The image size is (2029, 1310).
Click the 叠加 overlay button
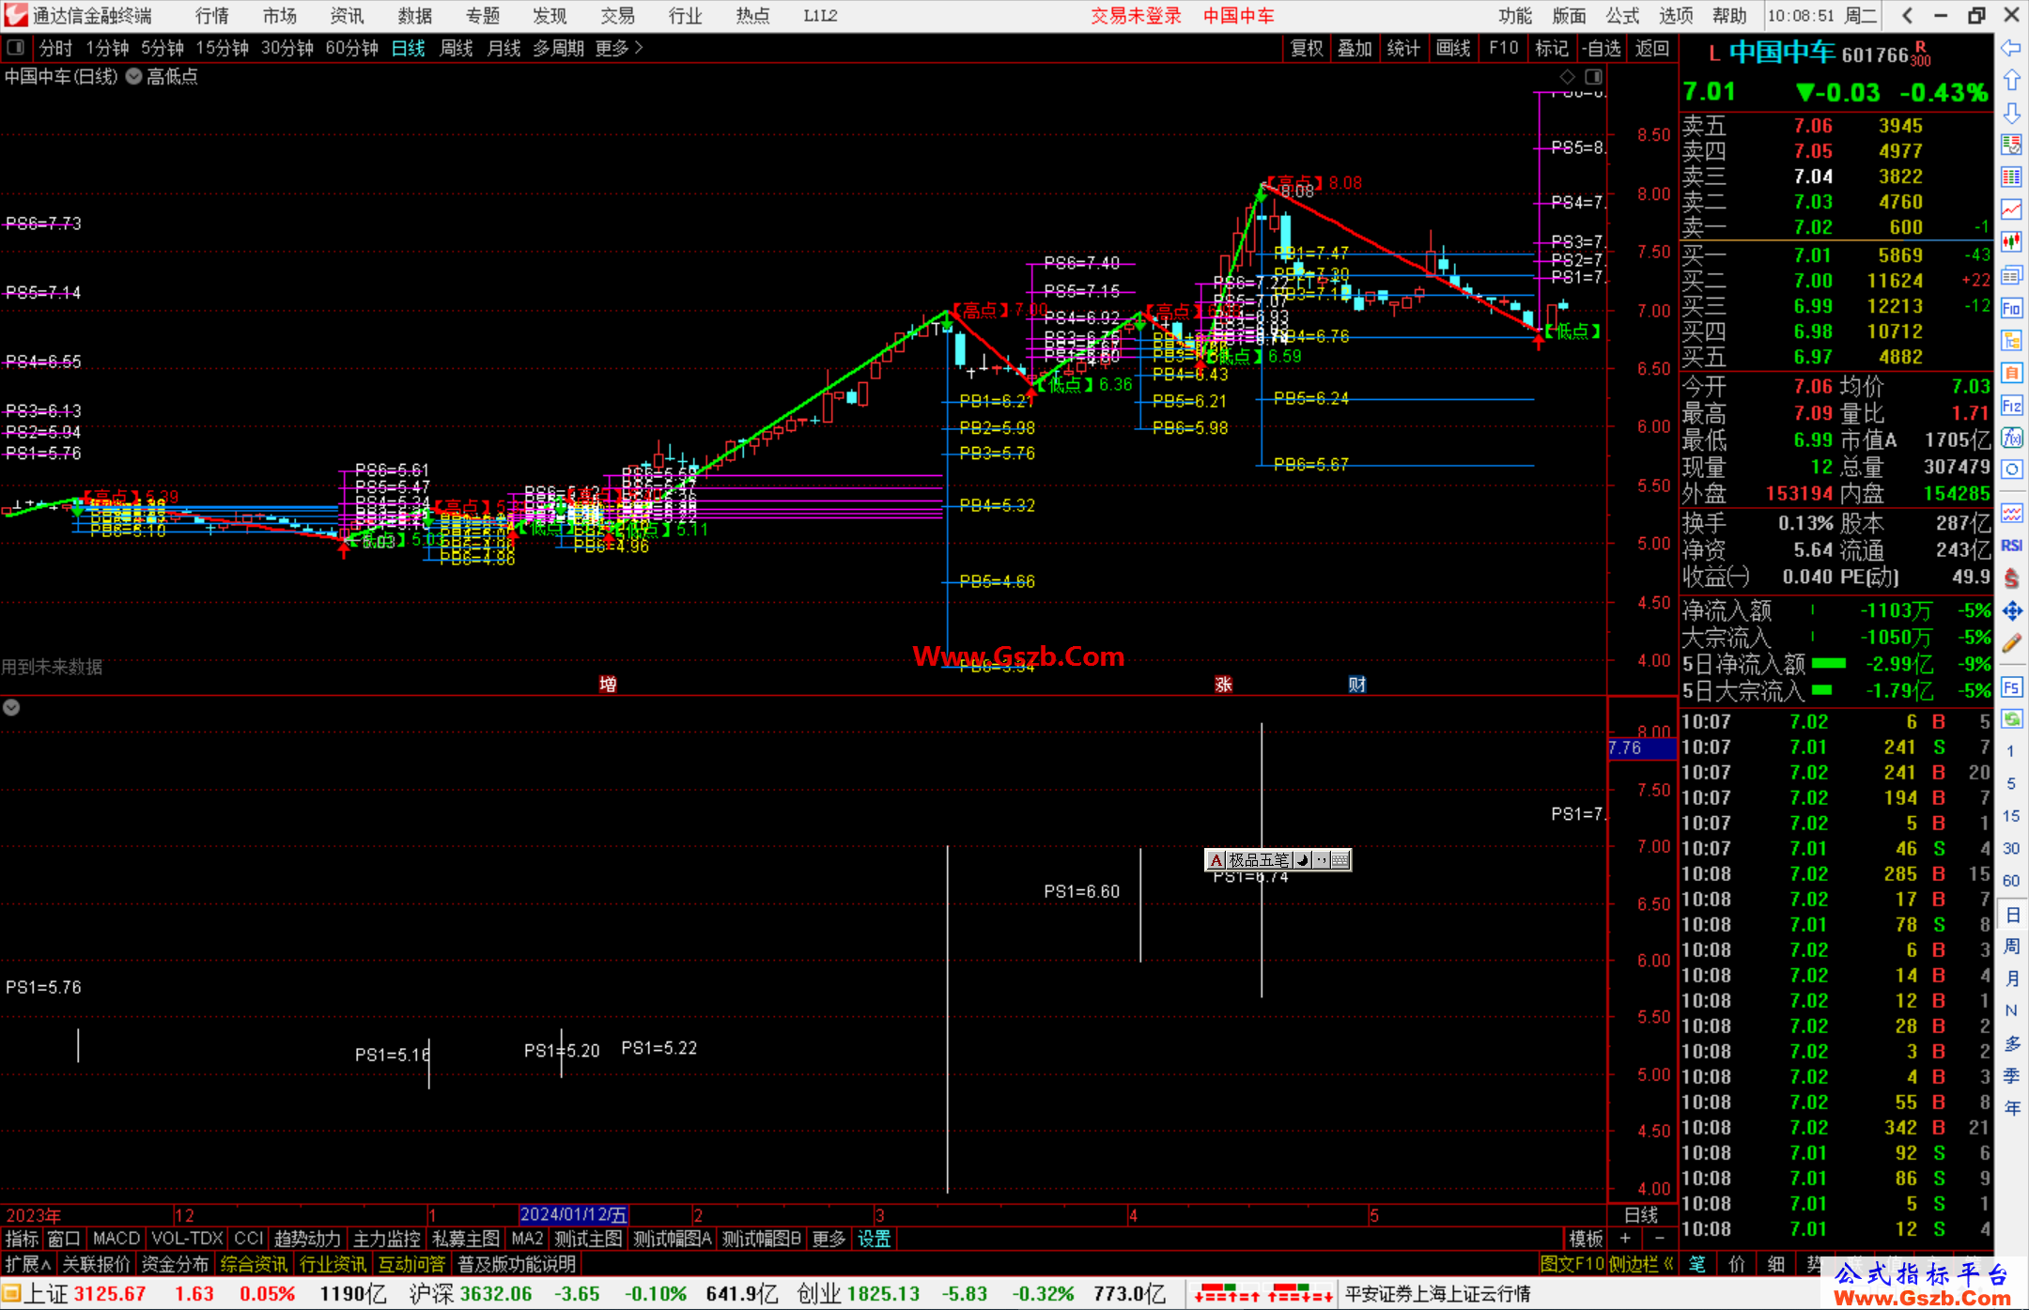[1355, 48]
